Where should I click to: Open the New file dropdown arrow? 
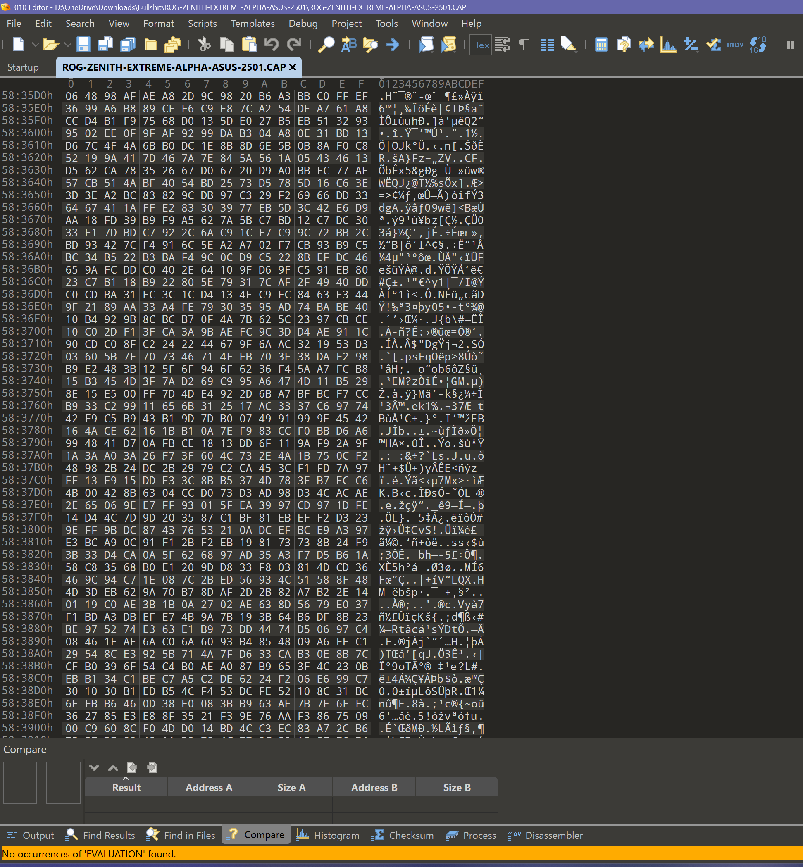(x=36, y=44)
